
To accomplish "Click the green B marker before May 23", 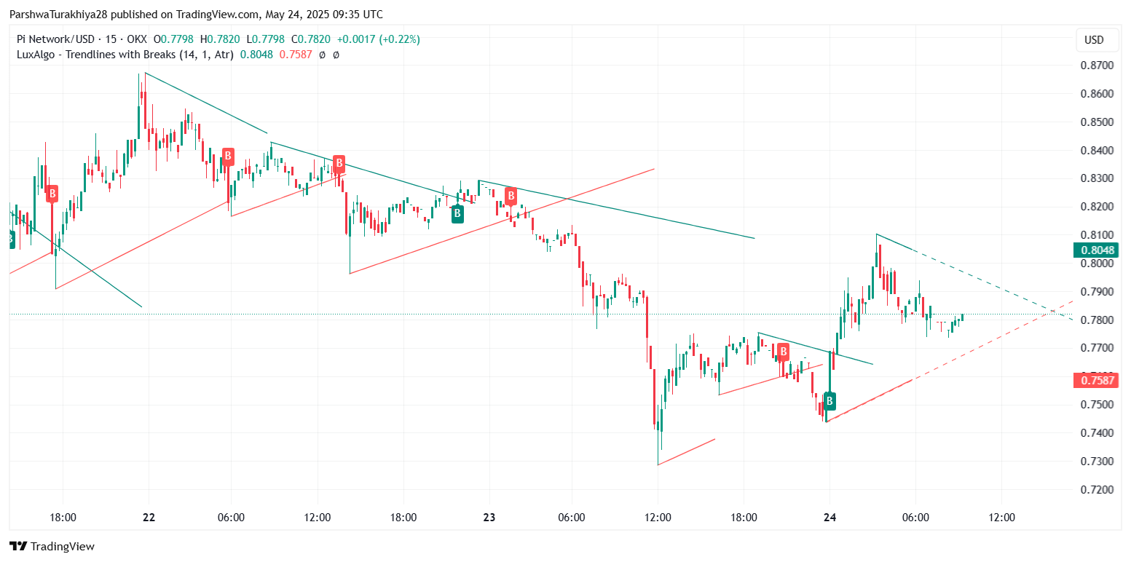I will point(457,213).
